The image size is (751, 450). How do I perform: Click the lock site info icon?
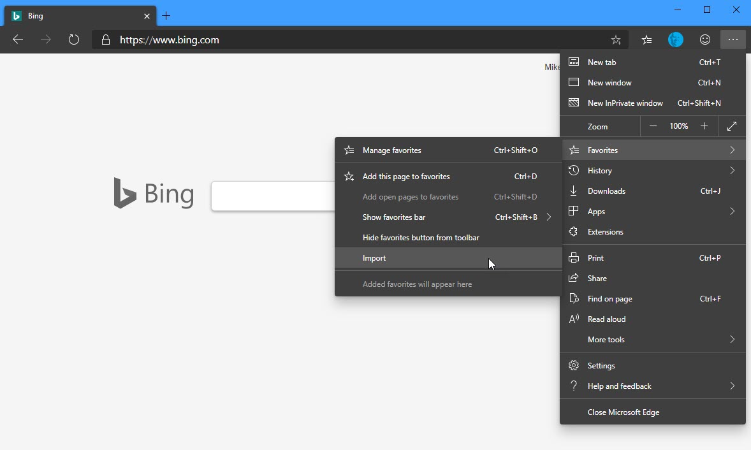105,40
